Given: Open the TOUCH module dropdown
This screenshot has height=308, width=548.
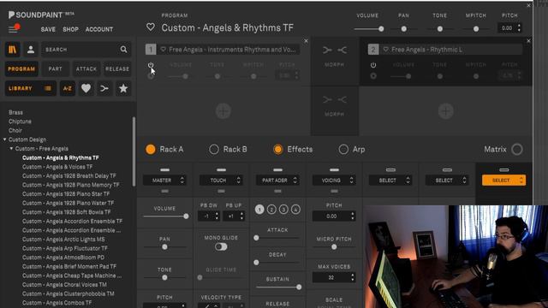Looking at the screenshot, I should (221, 181).
